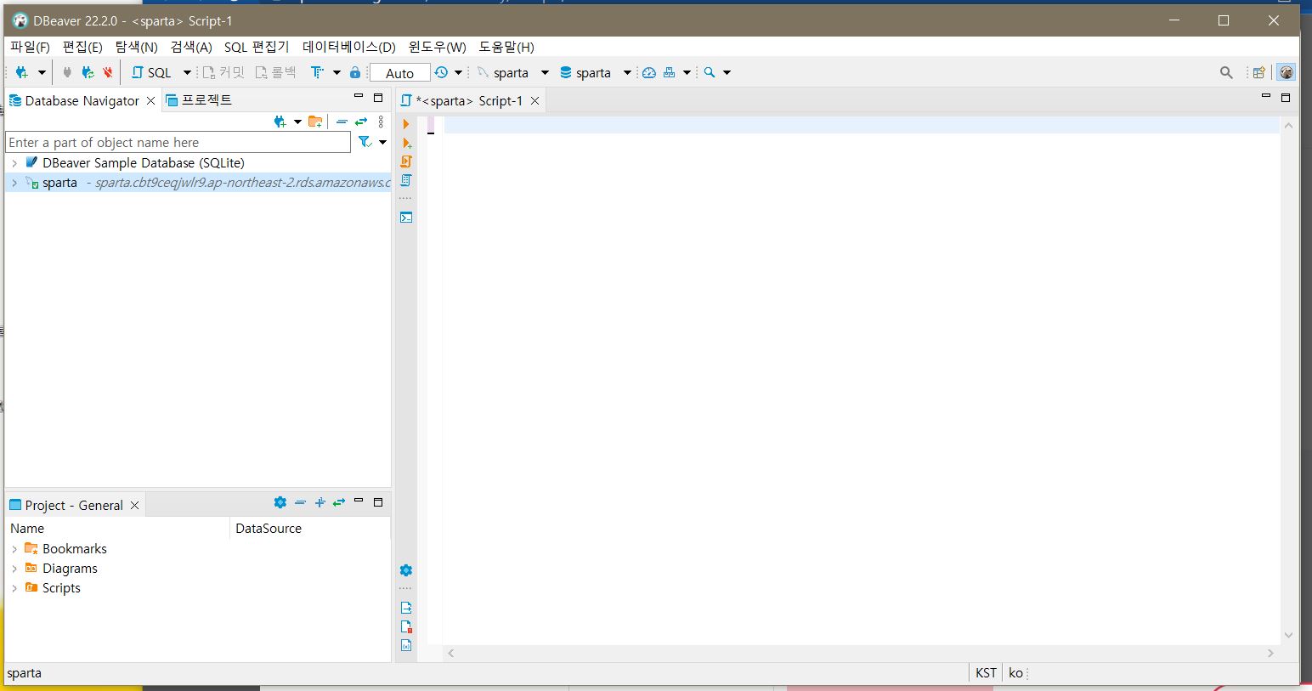This screenshot has height=691, width=1312.
Task: Click the Auto commit mode field
Action: pos(399,73)
